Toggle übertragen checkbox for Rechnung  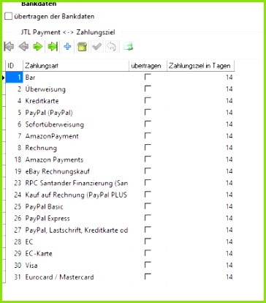pos(148,148)
